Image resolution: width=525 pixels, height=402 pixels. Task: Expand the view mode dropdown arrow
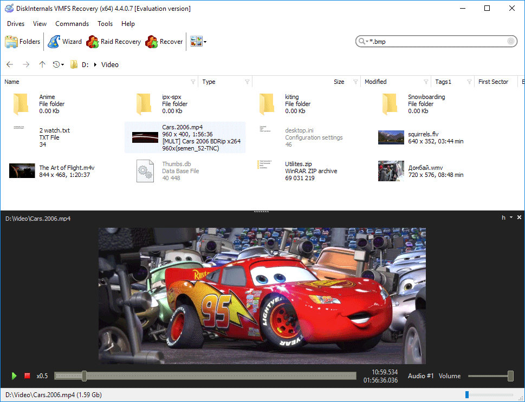(x=205, y=42)
